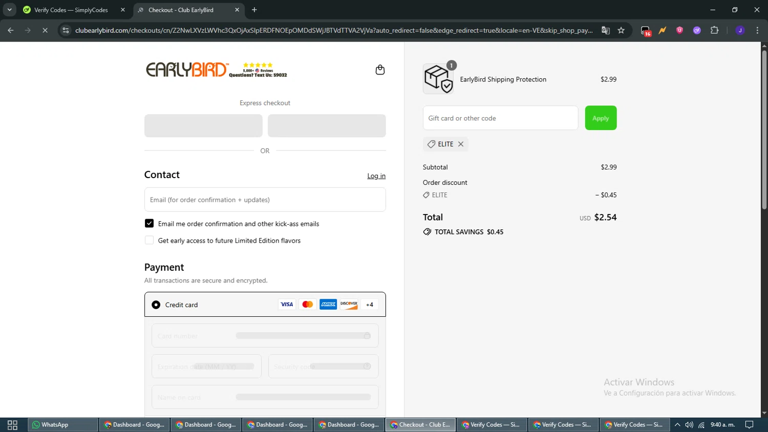Image resolution: width=768 pixels, height=432 pixels.
Task: Open the network Wi-Fi tray icon
Action: click(701, 425)
